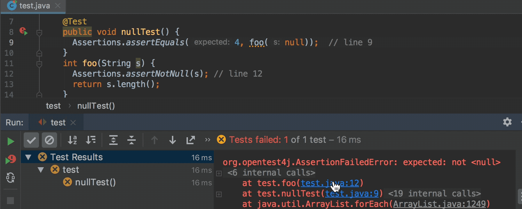Open Run panel settings with gear icon
Viewport: 522px width, 209px height.
point(507,122)
